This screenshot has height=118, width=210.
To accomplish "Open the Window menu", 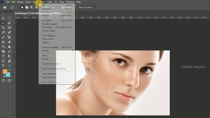I will (70, 2).
